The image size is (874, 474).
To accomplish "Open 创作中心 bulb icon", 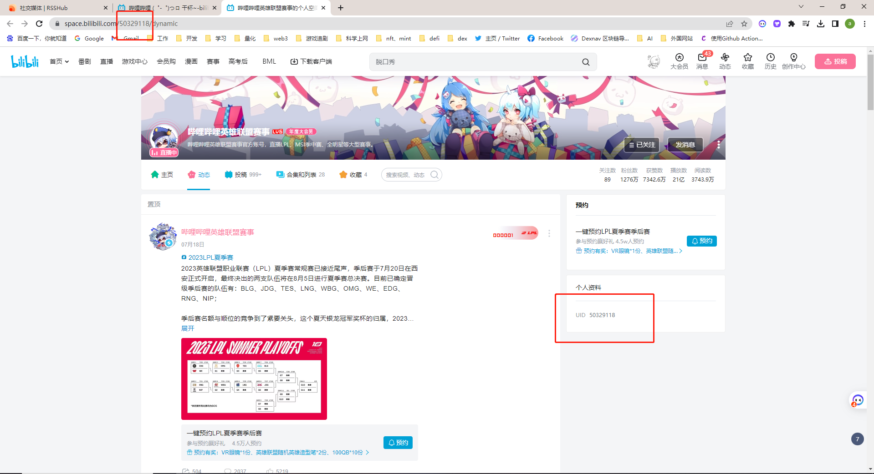I will (x=794, y=61).
